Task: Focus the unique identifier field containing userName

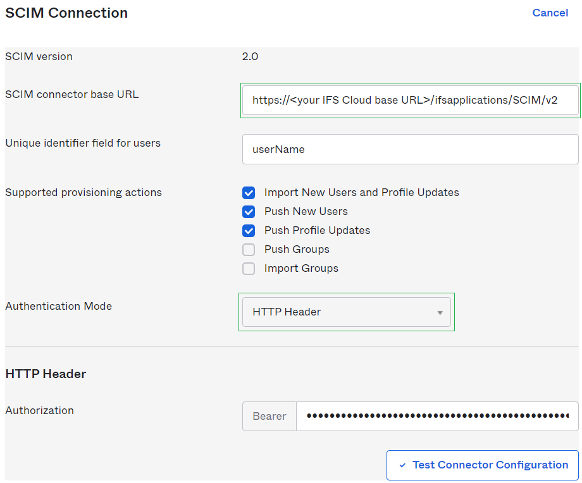Action: coord(410,149)
